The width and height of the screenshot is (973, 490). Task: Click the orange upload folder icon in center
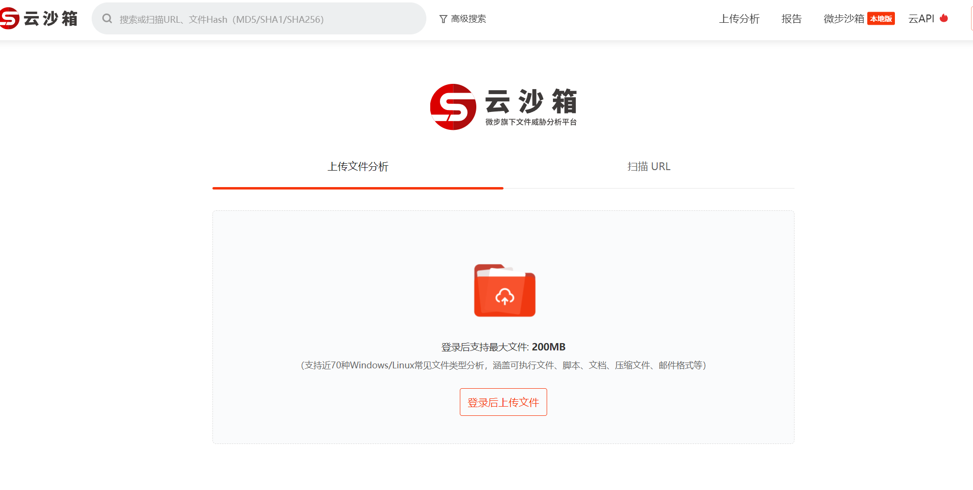click(x=504, y=291)
